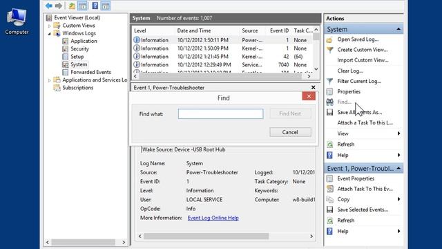The height and width of the screenshot is (249, 442).
Task: Click the Open Saved Log folder icon
Action: [329, 40]
